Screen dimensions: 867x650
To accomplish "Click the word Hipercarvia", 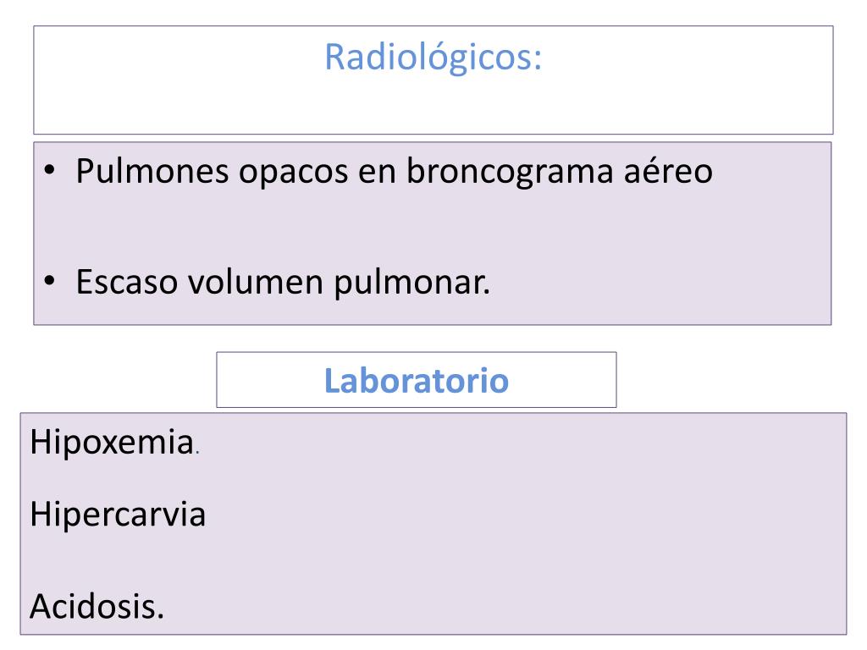I will pyautogui.click(x=118, y=515).
